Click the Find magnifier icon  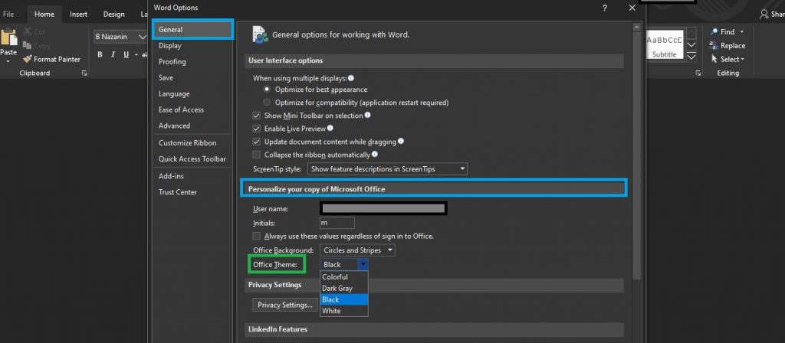714,32
